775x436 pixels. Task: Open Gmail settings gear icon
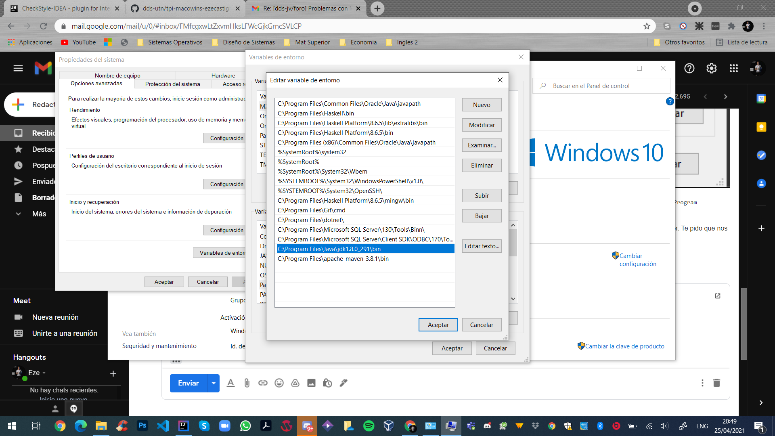pos(712,68)
